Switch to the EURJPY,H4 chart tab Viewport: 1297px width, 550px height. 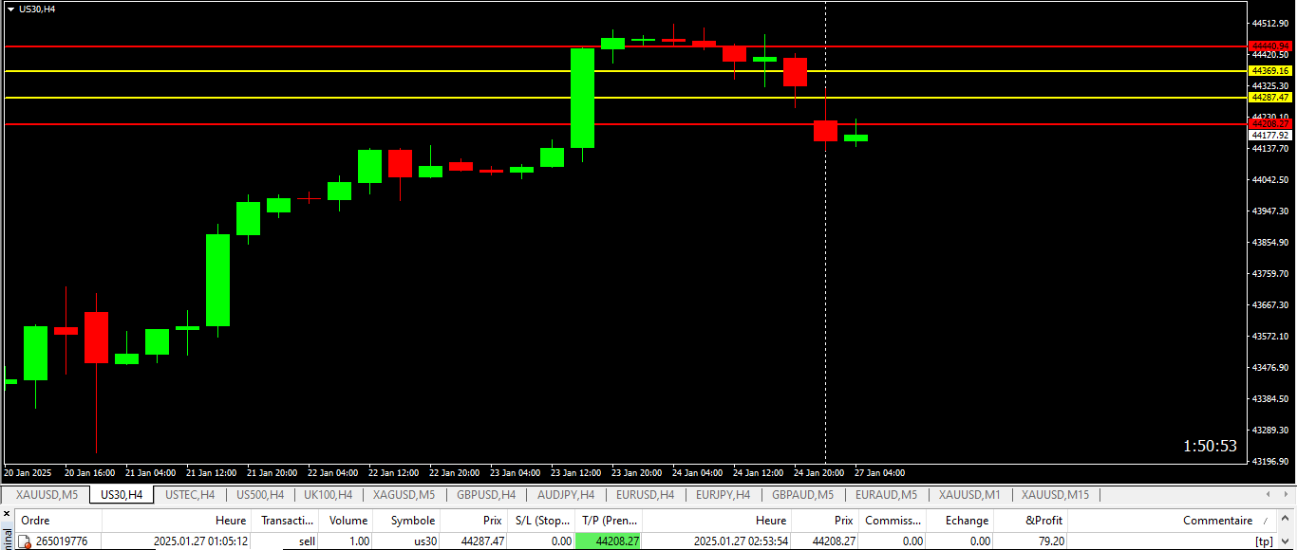click(x=723, y=495)
